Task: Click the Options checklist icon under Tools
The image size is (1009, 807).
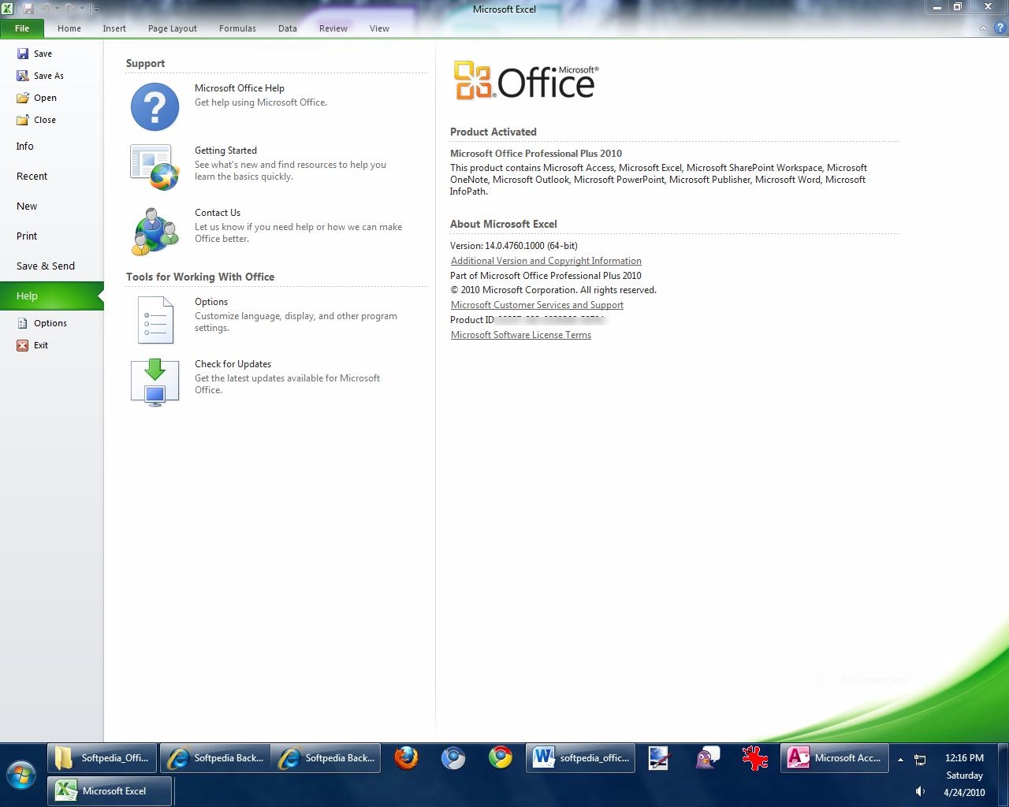Action: tap(155, 320)
